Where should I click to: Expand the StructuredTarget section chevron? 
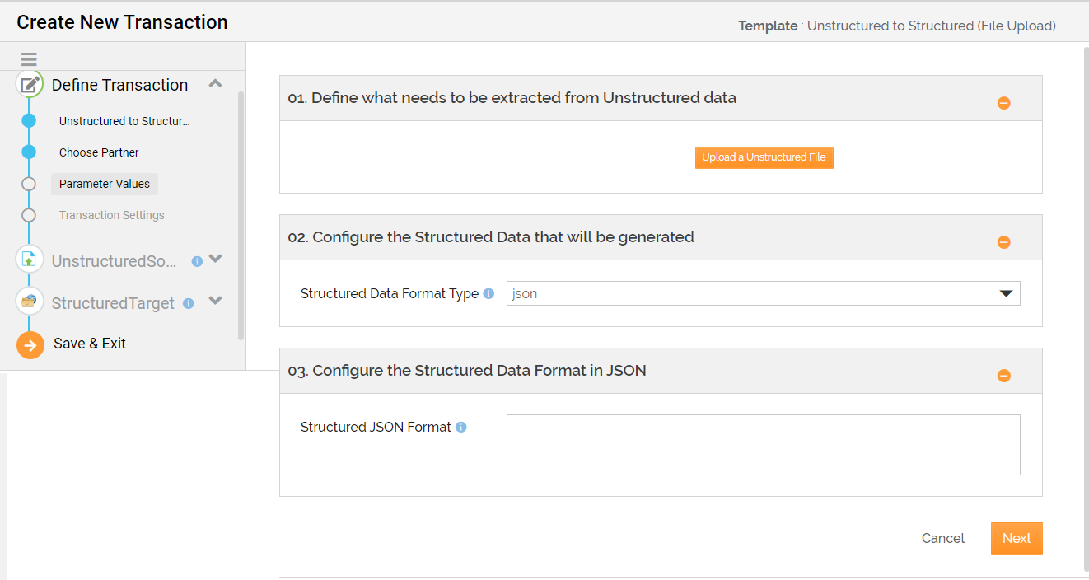coord(215,301)
